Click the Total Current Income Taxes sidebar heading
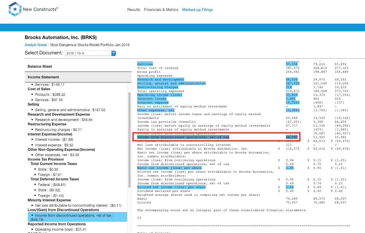365x233 pixels. [54, 164]
